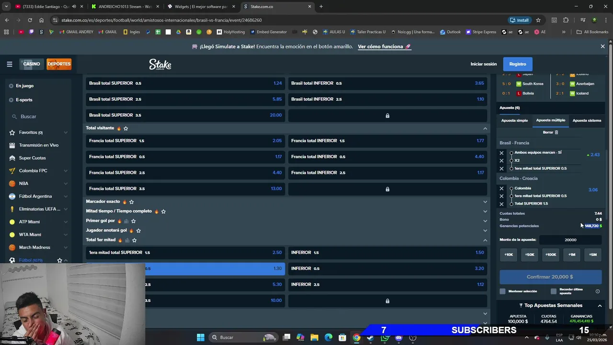Select March Madness basketball icon
Screen dimensions: 613x345
pyautogui.click(x=12, y=247)
